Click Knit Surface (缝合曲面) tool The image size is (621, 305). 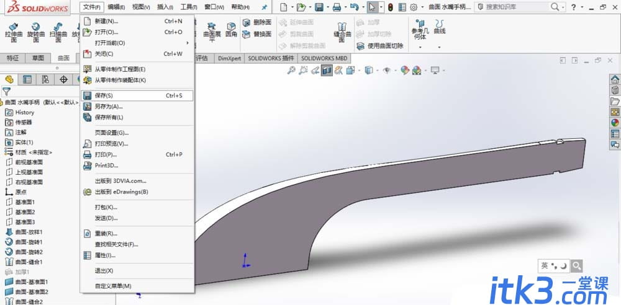342,32
